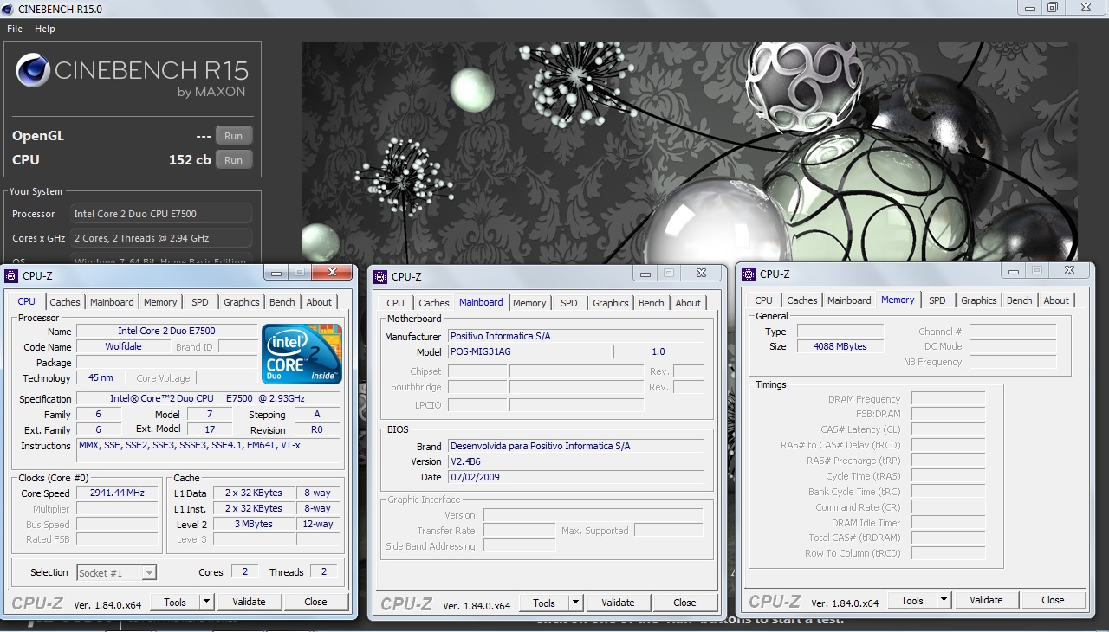This screenshot has height=632, width=1109.
Task: Click the BIOS Version field V2.4B6
Action: (x=575, y=461)
